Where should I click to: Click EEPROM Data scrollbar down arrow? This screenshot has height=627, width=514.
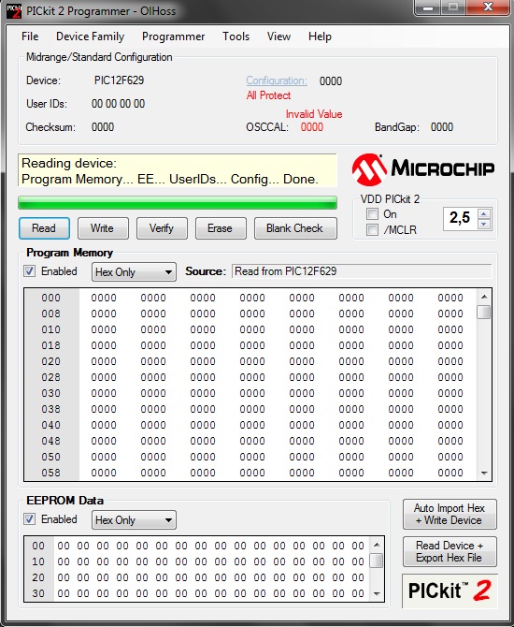tap(377, 594)
